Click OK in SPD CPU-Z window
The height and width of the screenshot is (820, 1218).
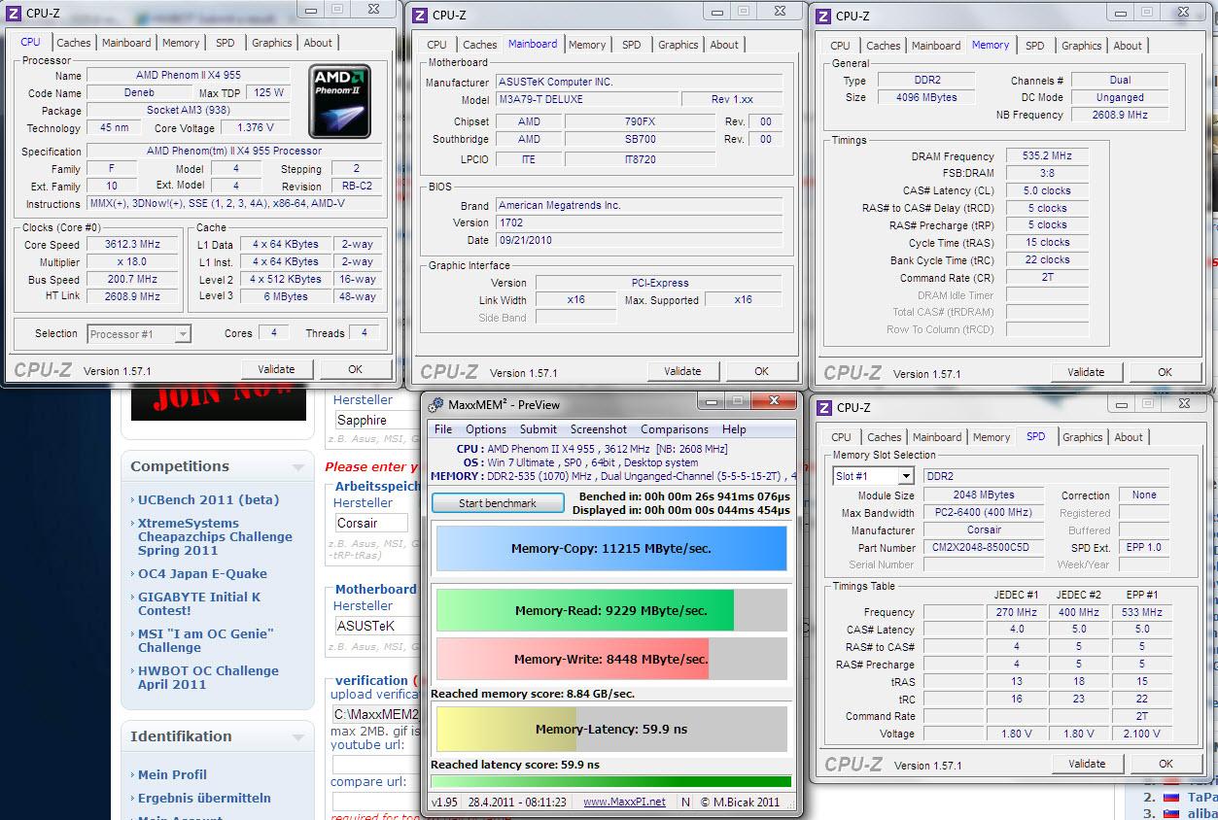(1166, 764)
